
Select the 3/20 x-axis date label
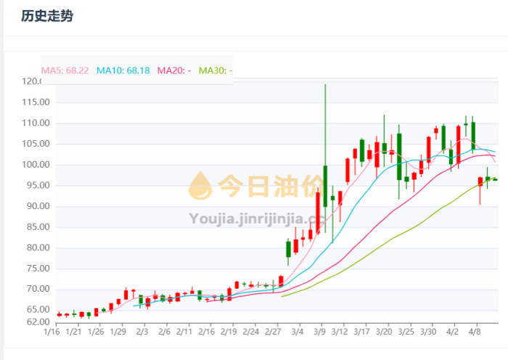point(384,332)
